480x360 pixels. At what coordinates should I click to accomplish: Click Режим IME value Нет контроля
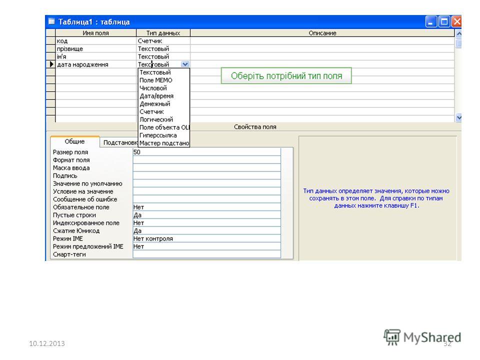pyautogui.click(x=206, y=238)
